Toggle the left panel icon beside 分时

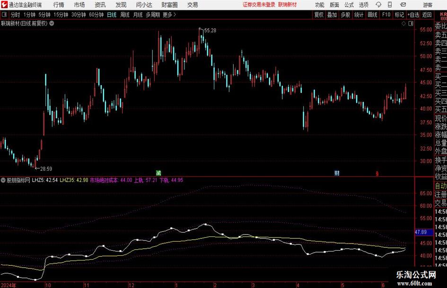click(x=4, y=15)
